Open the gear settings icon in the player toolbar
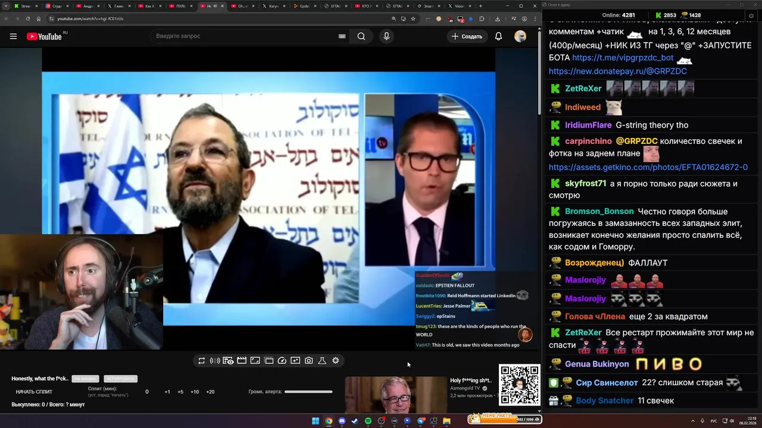This screenshot has height=428, width=762. click(336, 361)
